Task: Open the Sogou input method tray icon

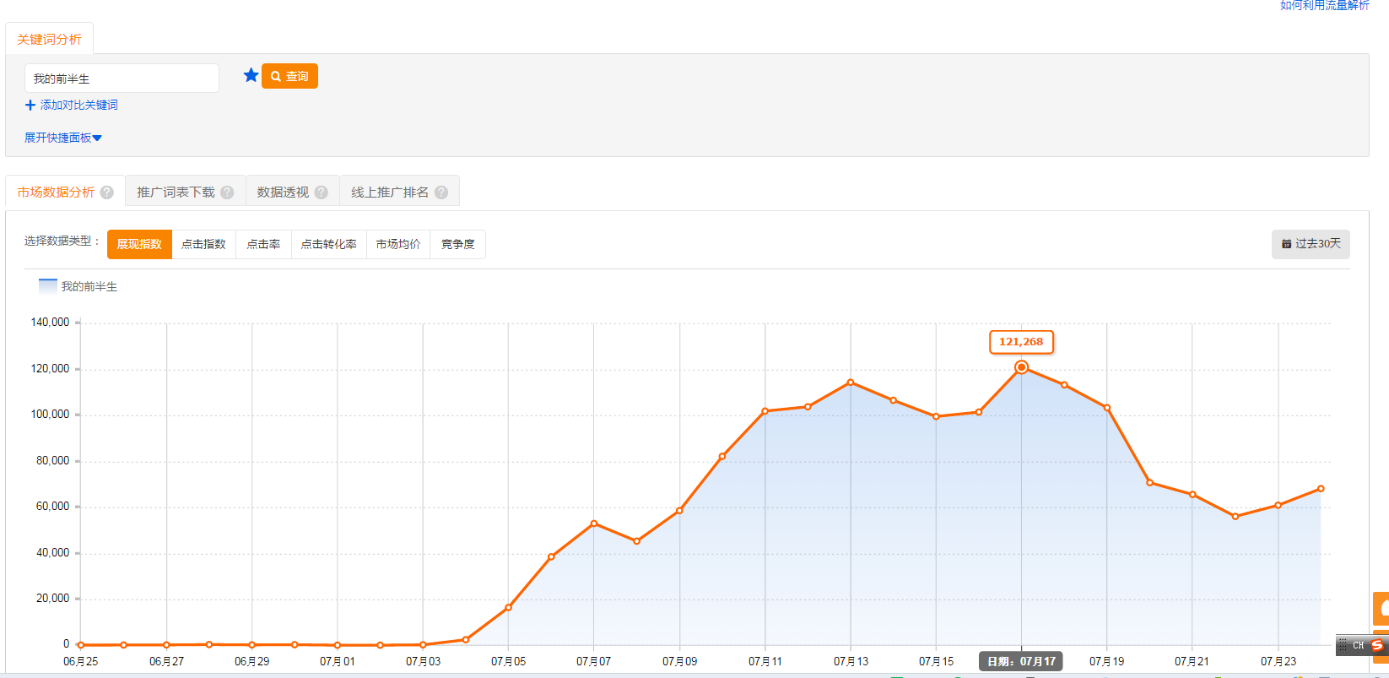Action: click(1376, 645)
